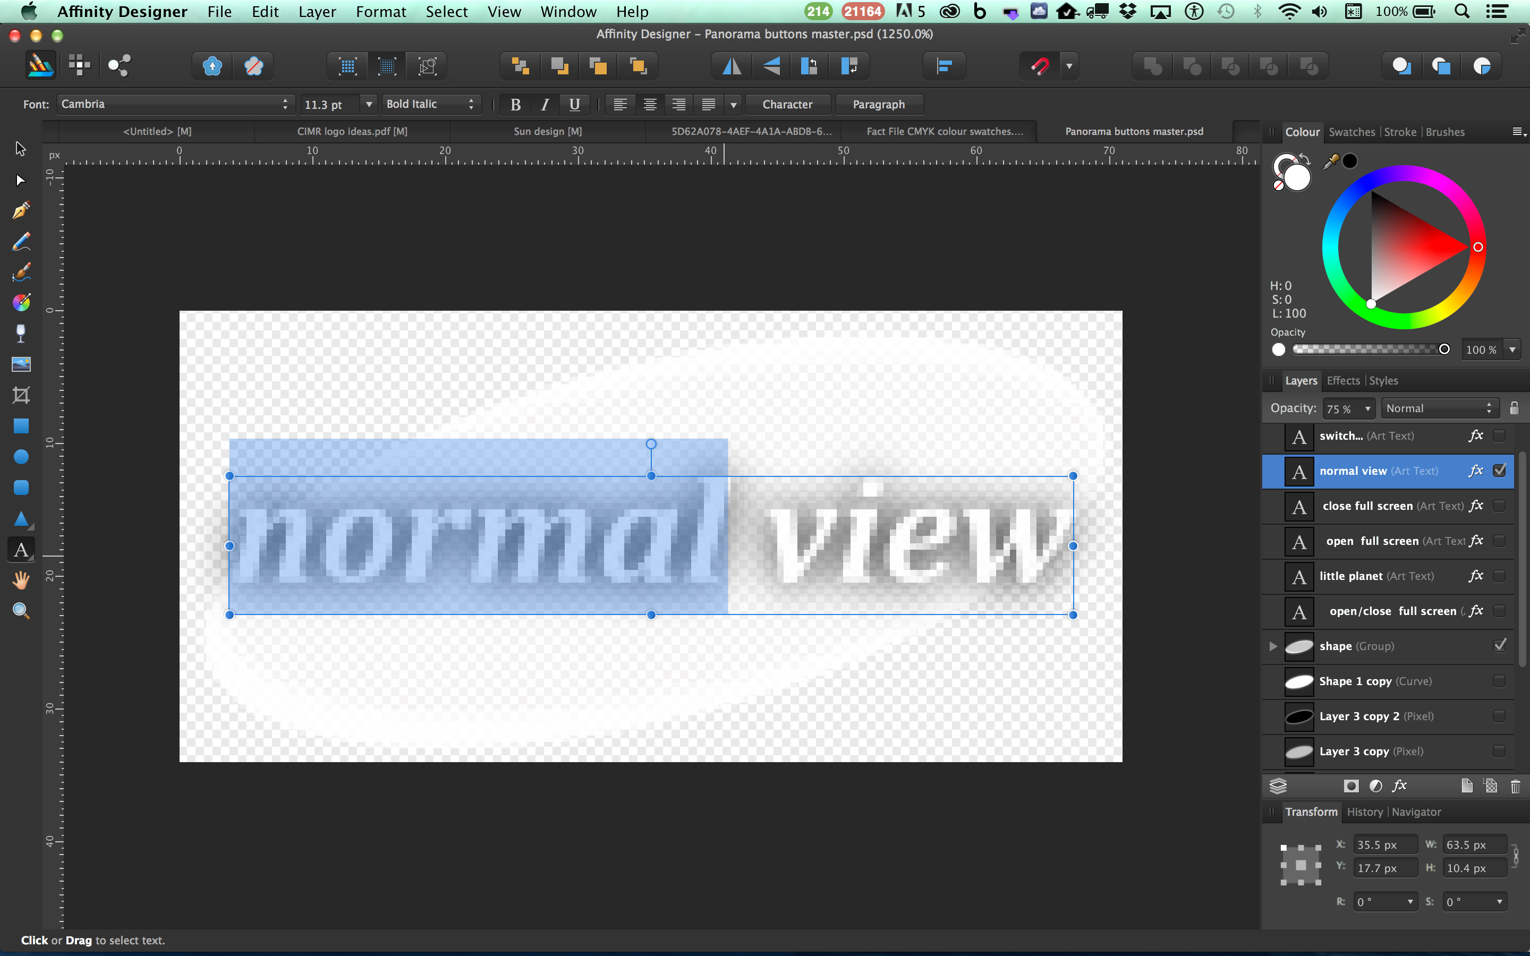Select the Ellipse tool
The width and height of the screenshot is (1530, 956).
point(21,457)
